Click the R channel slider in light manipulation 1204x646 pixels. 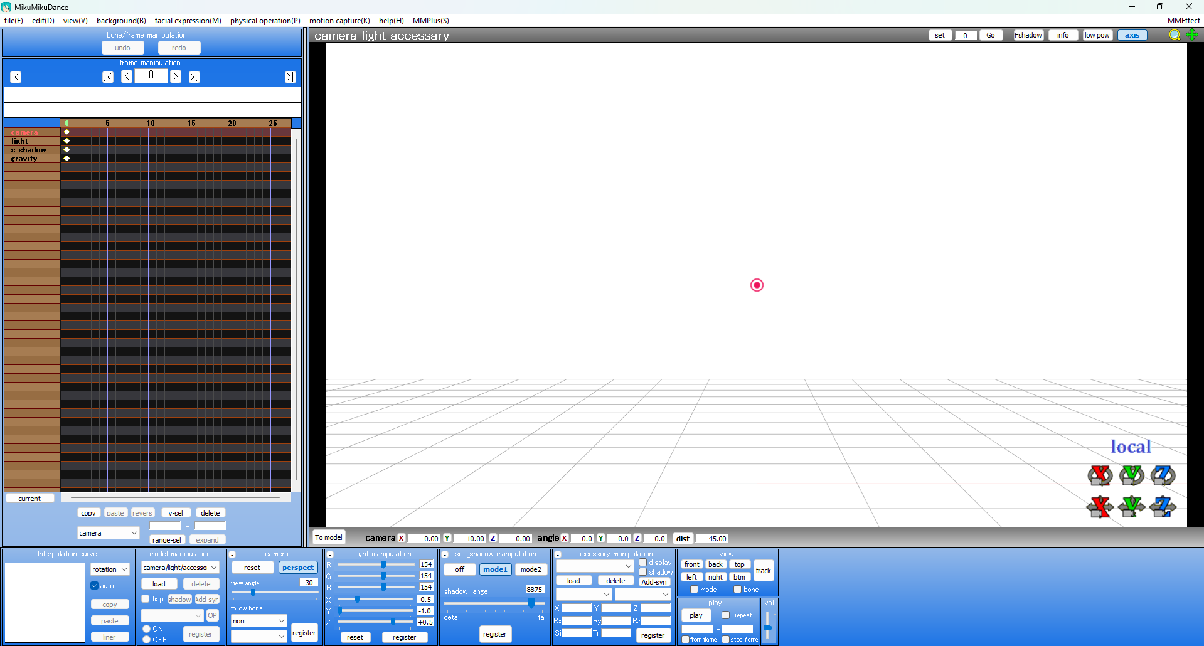point(384,564)
